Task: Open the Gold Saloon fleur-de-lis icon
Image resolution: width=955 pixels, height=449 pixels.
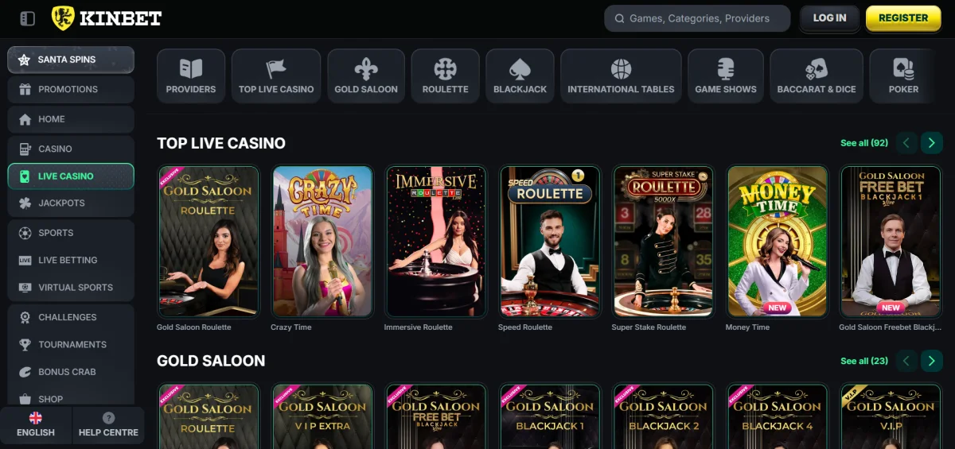Action: coord(366,68)
